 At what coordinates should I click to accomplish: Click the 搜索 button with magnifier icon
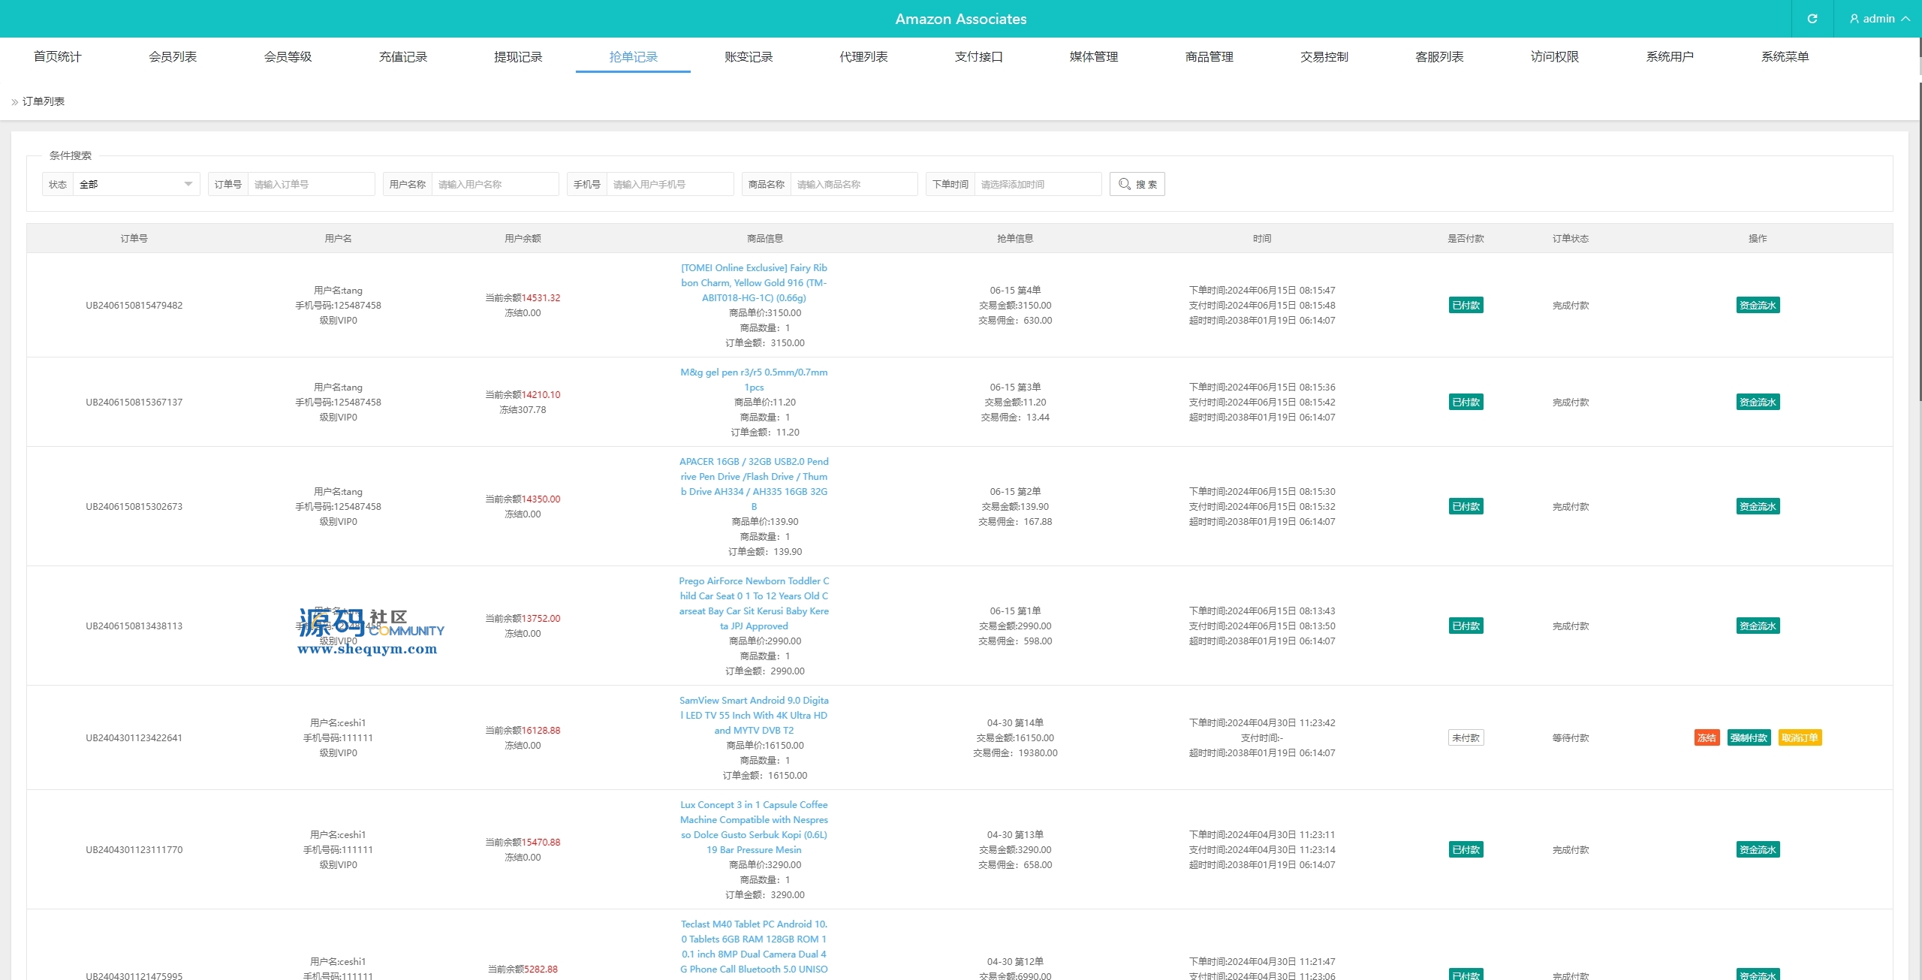click(1137, 184)
